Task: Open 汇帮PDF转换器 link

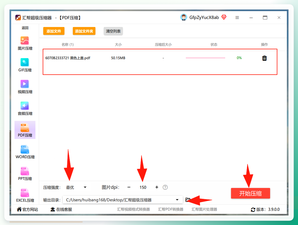Action: point(171,209)
